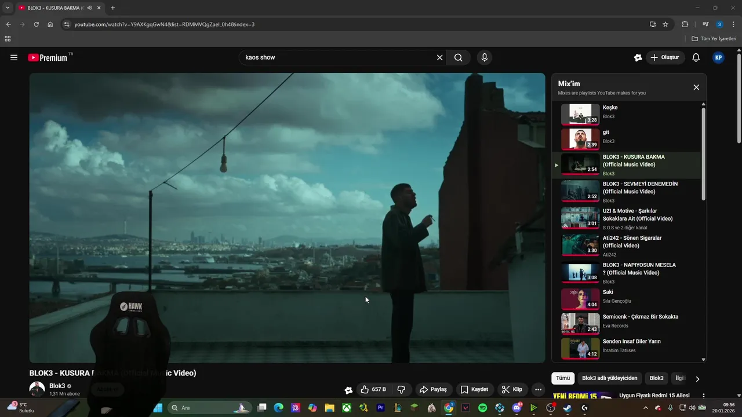Open Spotify from the taskbar
742x417 pixels.
tap(483, 408)
